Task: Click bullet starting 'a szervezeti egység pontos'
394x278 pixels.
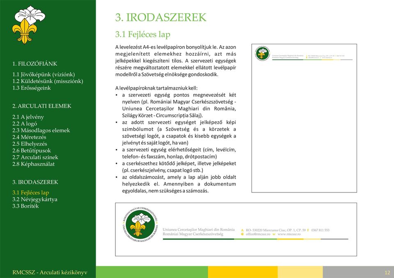Action: click(x=176, y=105)
